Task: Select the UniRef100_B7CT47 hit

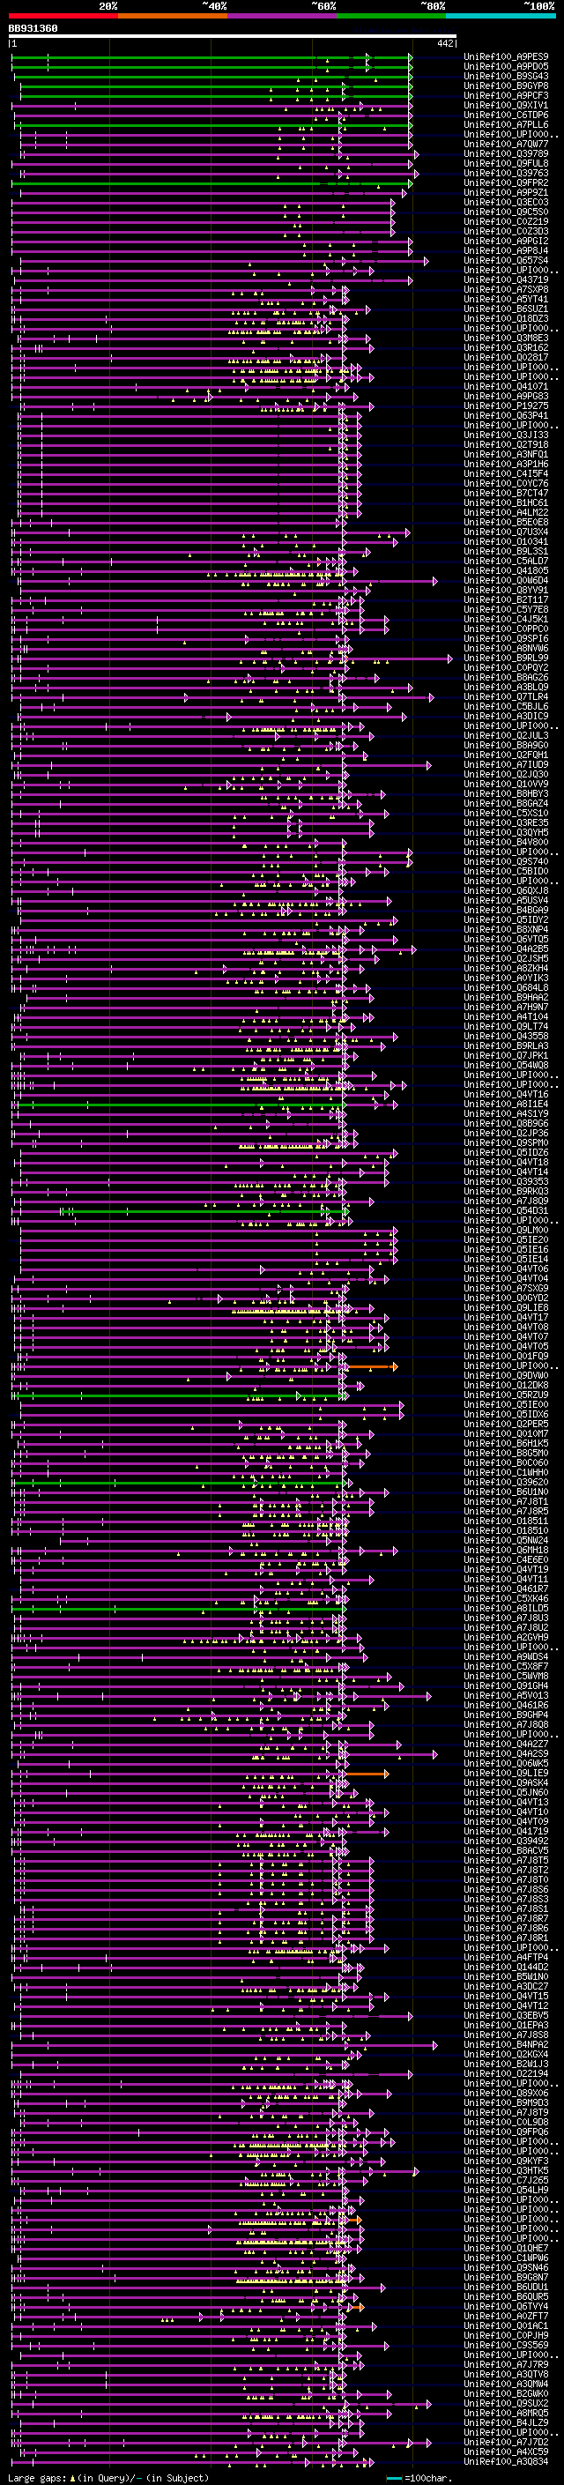Action: click(506, 494)
